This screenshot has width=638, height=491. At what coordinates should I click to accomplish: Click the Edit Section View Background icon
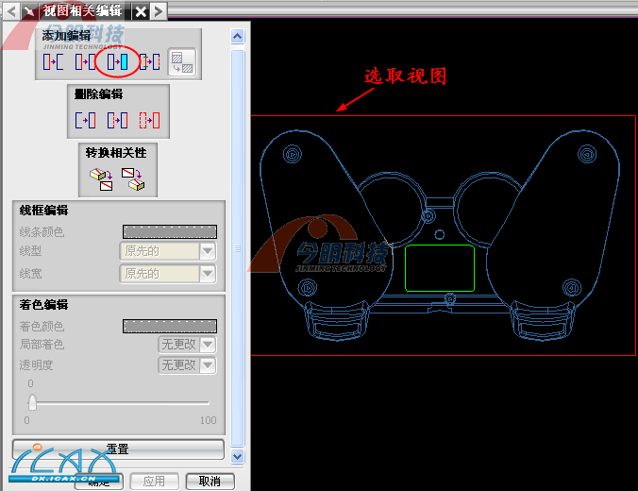click(181, 62)
